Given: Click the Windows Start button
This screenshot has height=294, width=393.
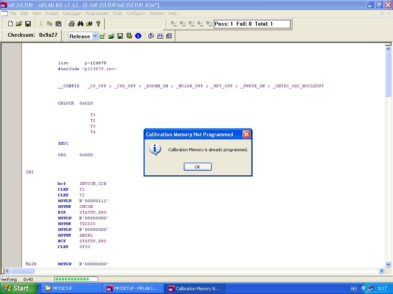Looking at the screenshot, I should click(x=18, y=288).
